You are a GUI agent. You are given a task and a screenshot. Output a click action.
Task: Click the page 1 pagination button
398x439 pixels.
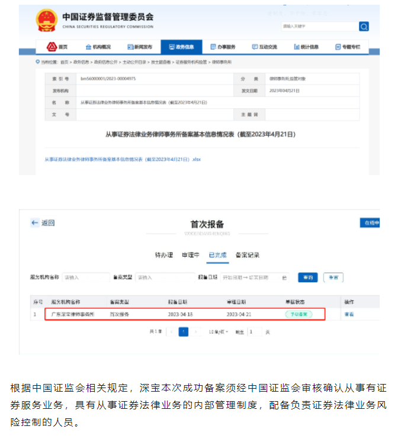point(184,332)
